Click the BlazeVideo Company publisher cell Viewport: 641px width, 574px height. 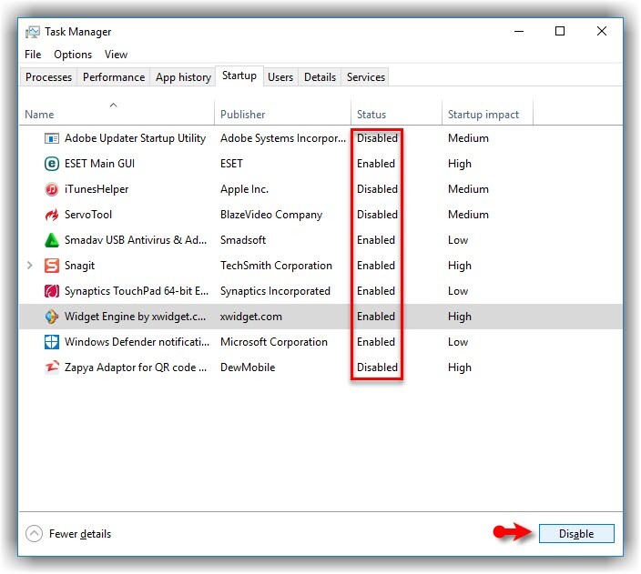click(271, 215)
